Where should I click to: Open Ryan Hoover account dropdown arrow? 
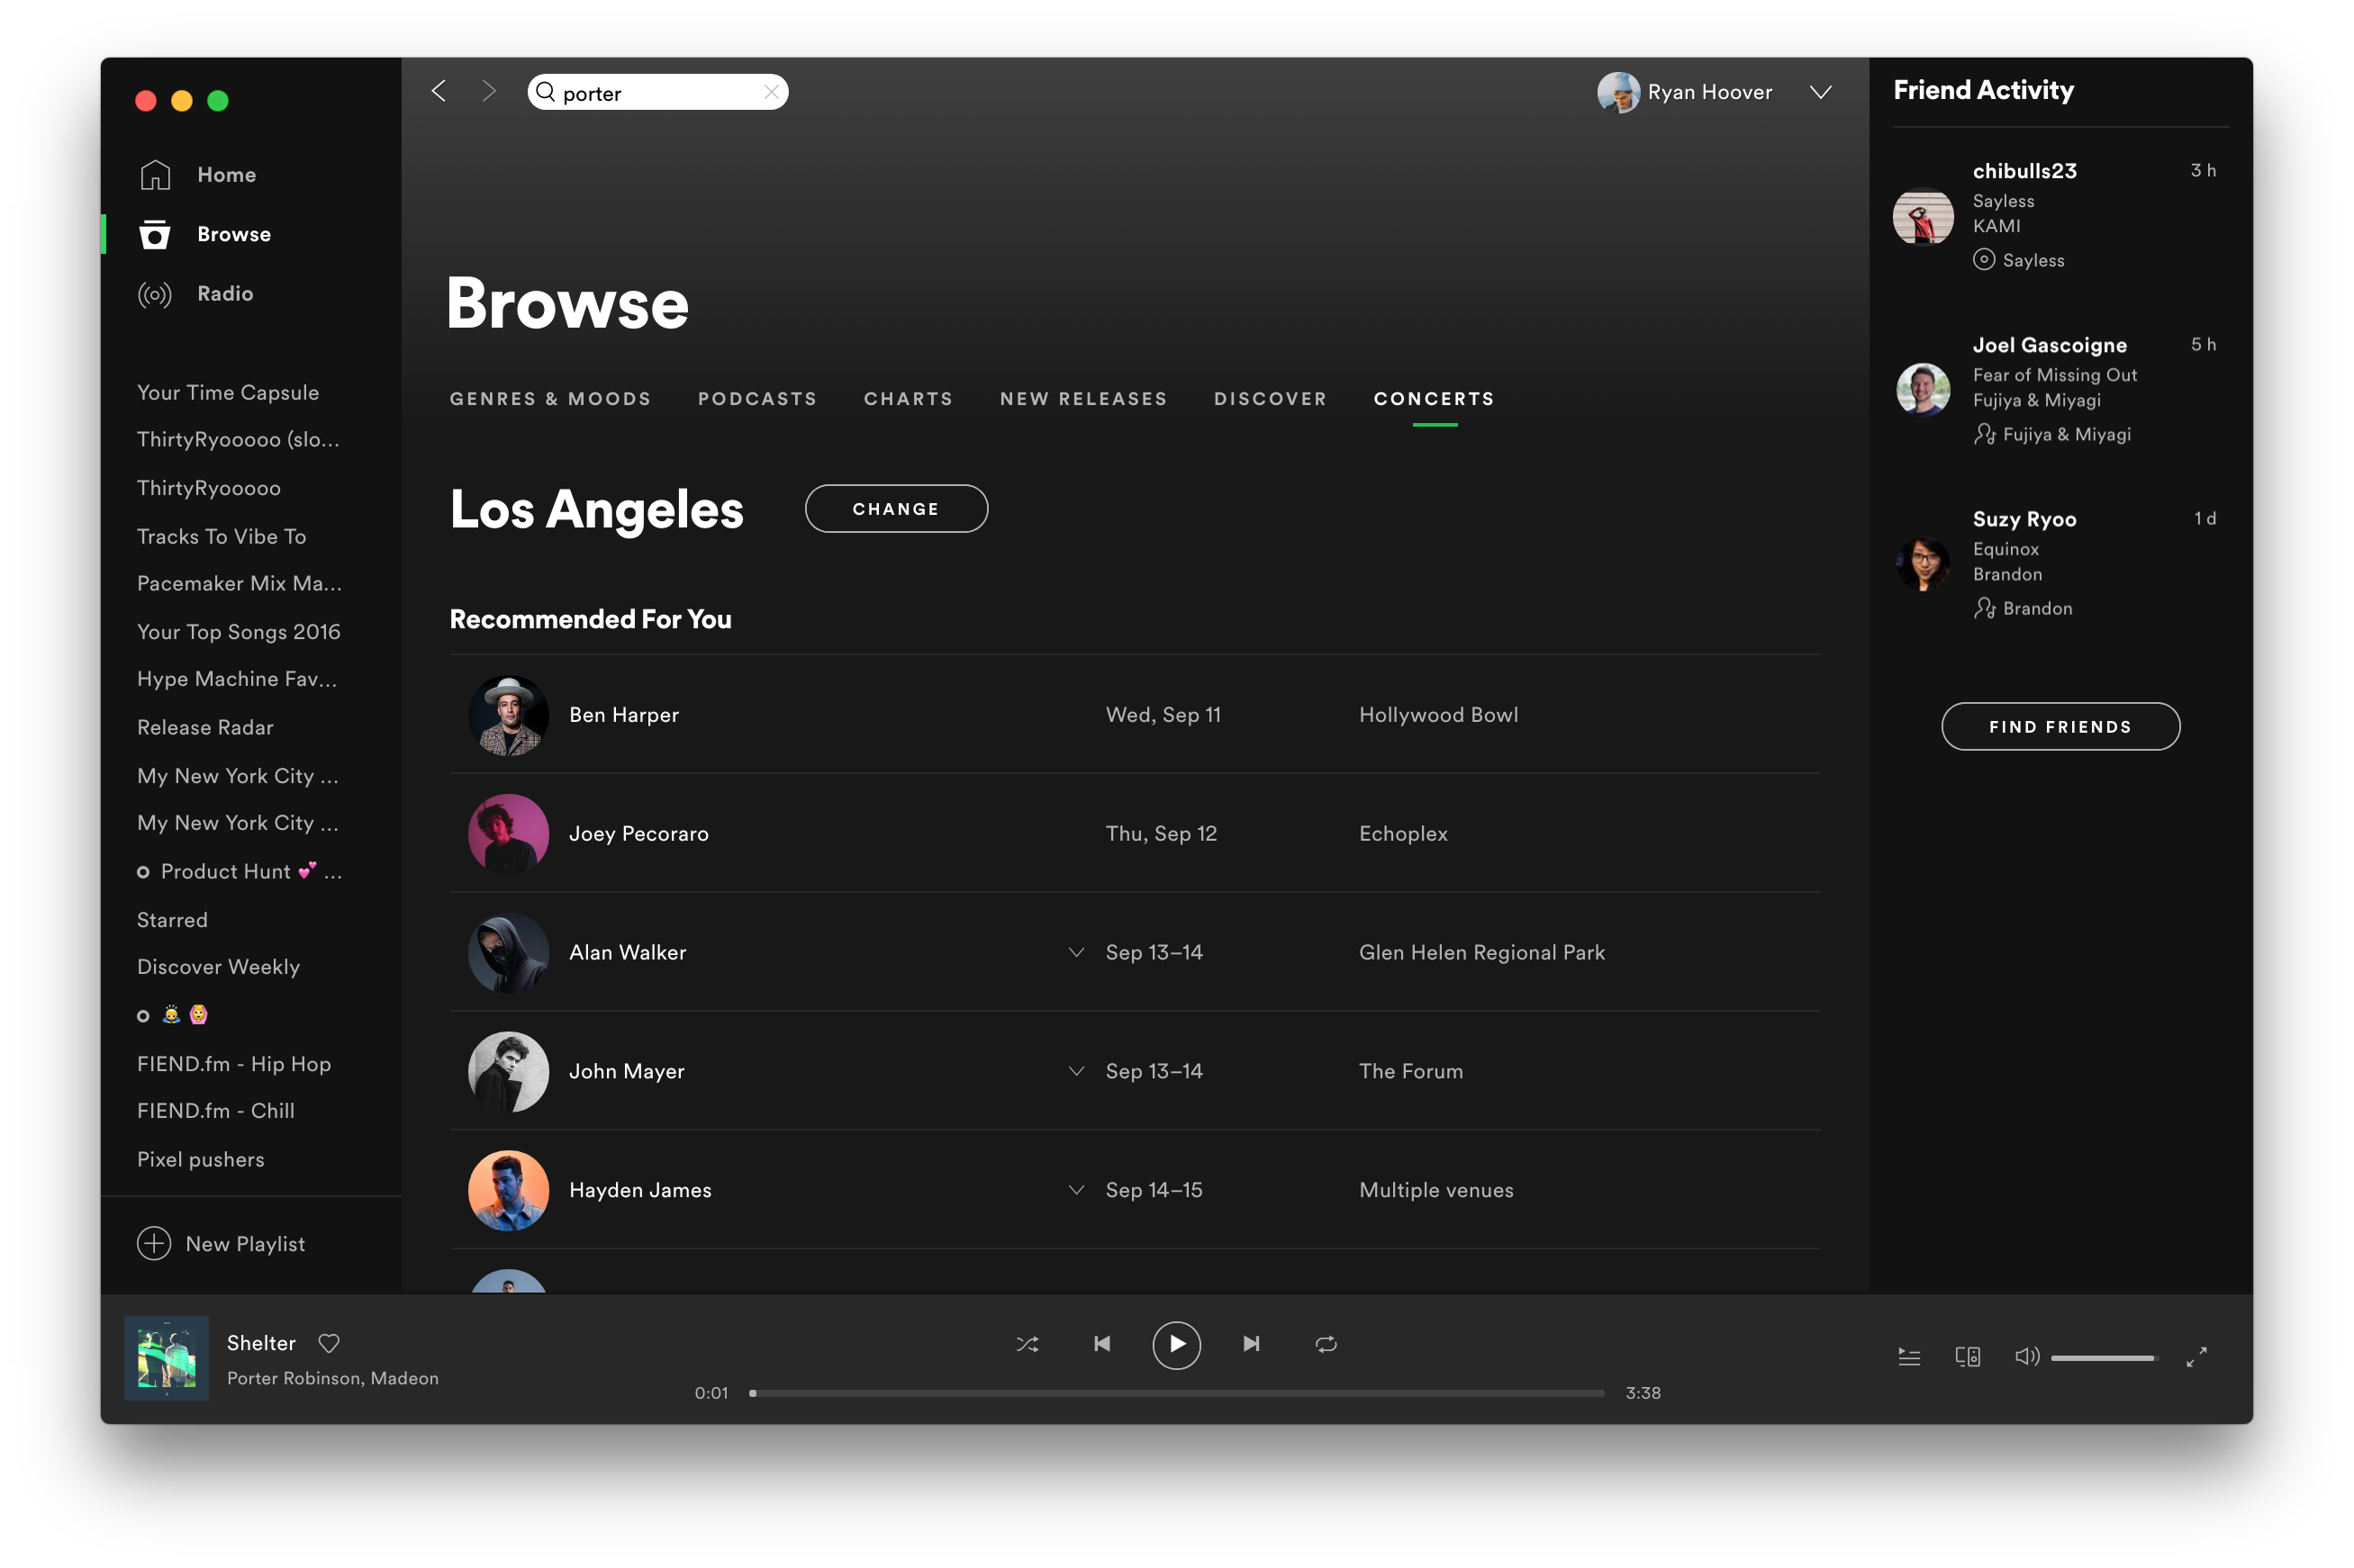pos(1820,92)
